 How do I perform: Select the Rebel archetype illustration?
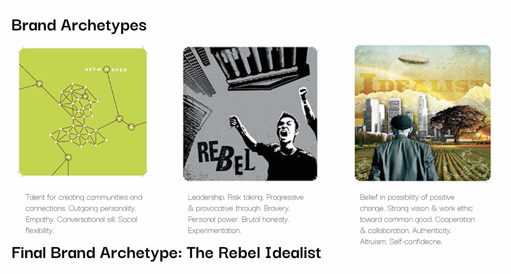pyautogui.click(x=250, y=114)
